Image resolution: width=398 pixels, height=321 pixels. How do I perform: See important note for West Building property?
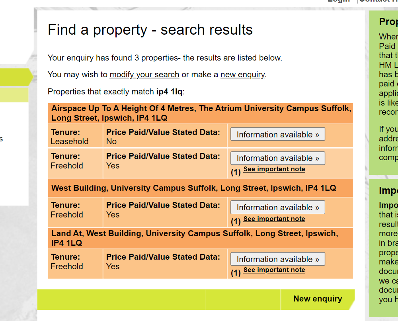274,219
